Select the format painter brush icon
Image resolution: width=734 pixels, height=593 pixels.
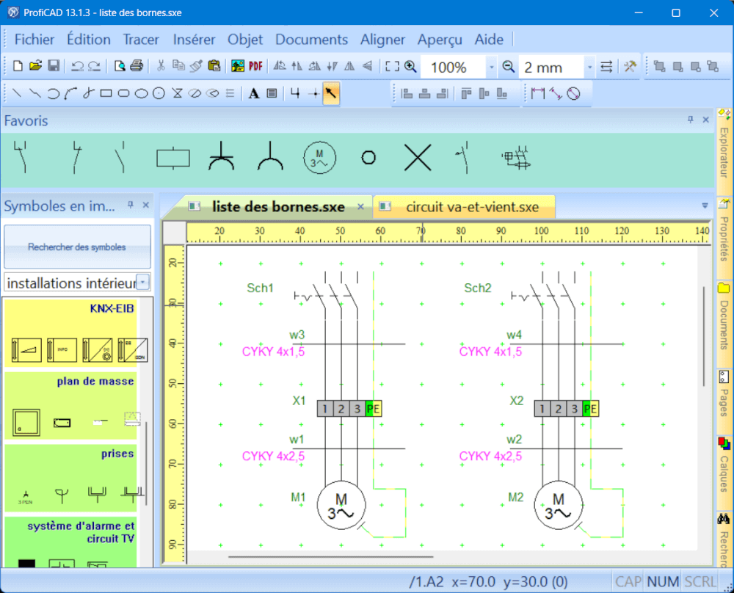[x=196, y=66]
